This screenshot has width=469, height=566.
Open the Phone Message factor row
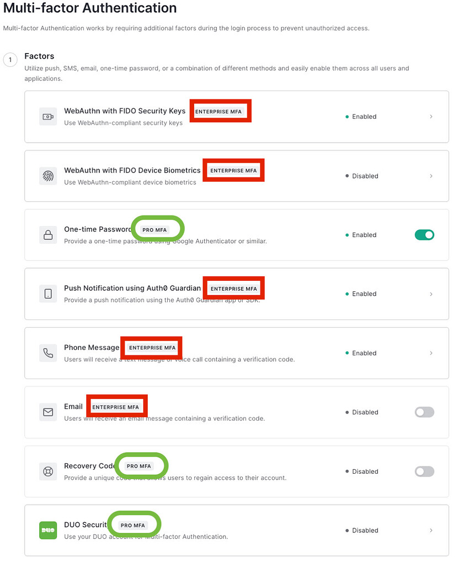coord(237,353)
